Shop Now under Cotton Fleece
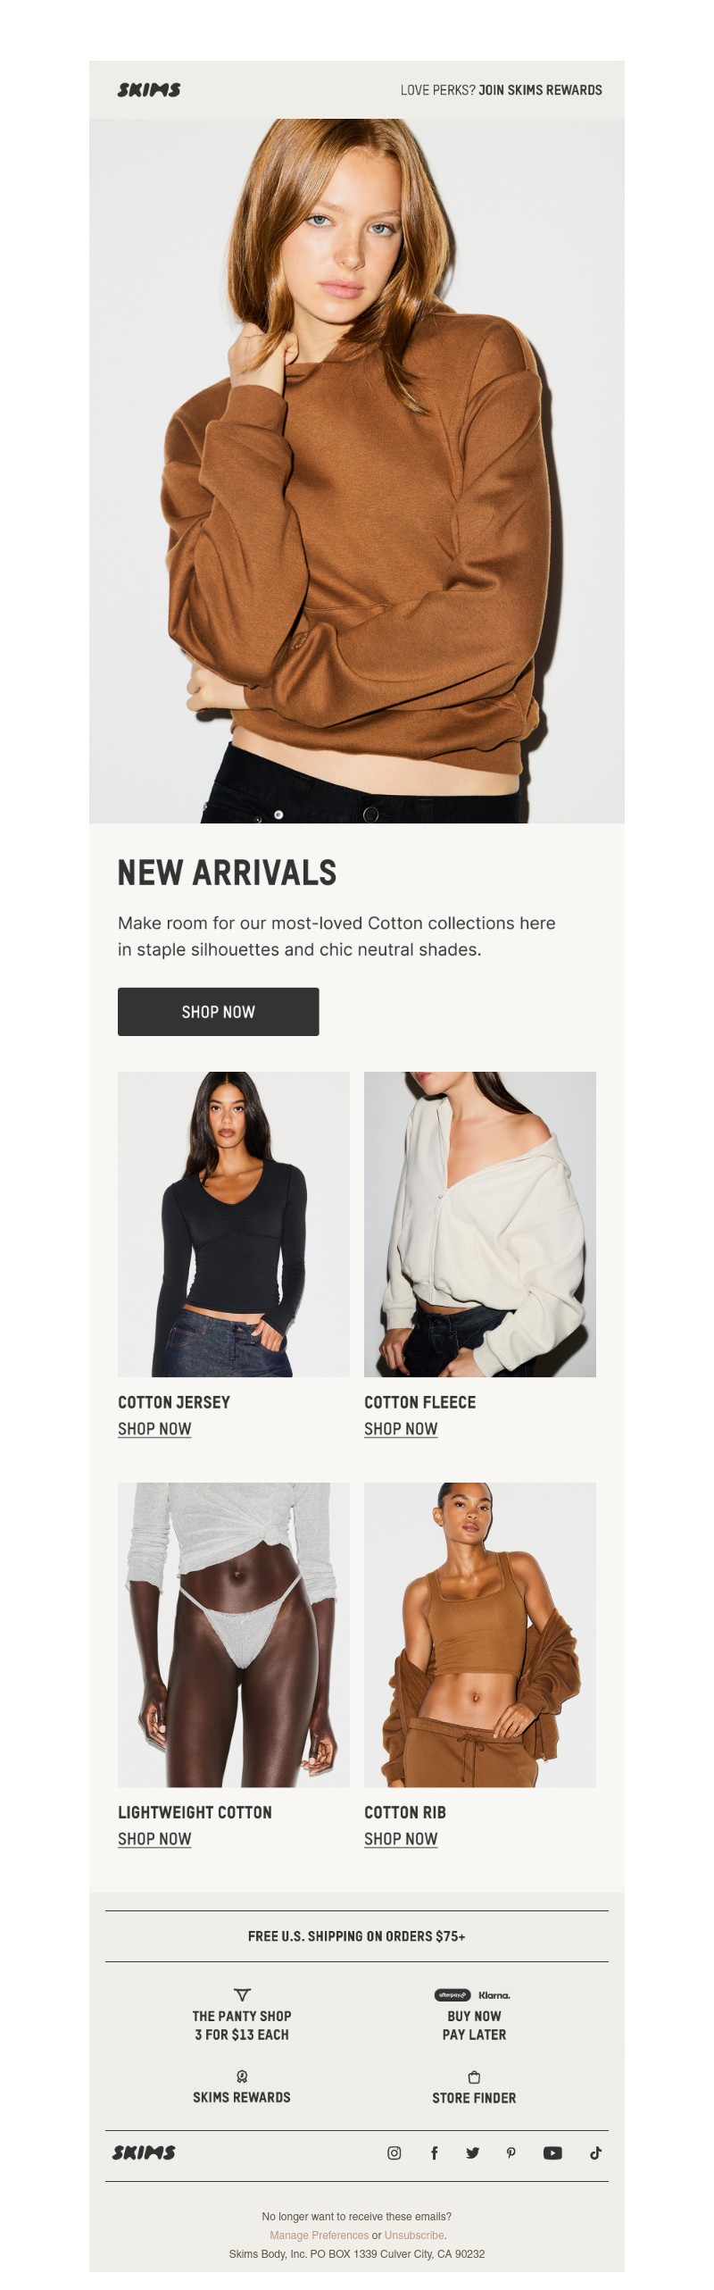 click(x=401, y=1428)
